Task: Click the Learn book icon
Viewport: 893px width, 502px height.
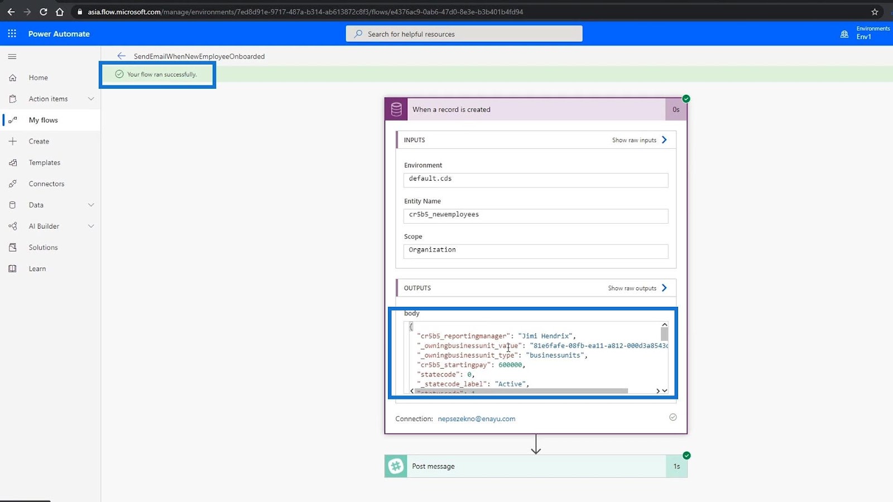Action: tap(13, 268)
